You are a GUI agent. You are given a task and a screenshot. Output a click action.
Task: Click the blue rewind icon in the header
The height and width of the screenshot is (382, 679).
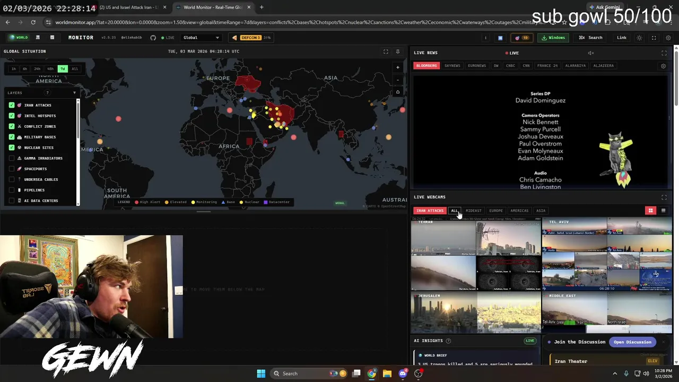(x=500, y=38)
